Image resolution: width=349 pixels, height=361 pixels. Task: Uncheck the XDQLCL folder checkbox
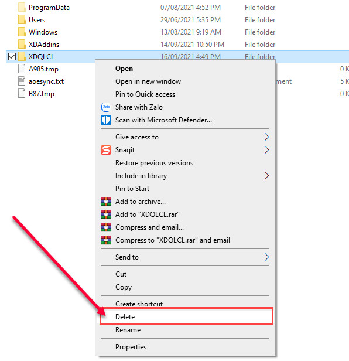pyautogui.click(x=12, y=57)
